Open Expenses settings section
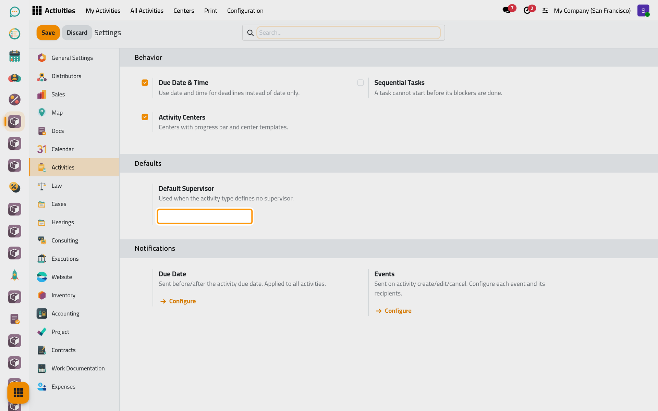Viewport: 658px width, 411px height. coord(74,387)
